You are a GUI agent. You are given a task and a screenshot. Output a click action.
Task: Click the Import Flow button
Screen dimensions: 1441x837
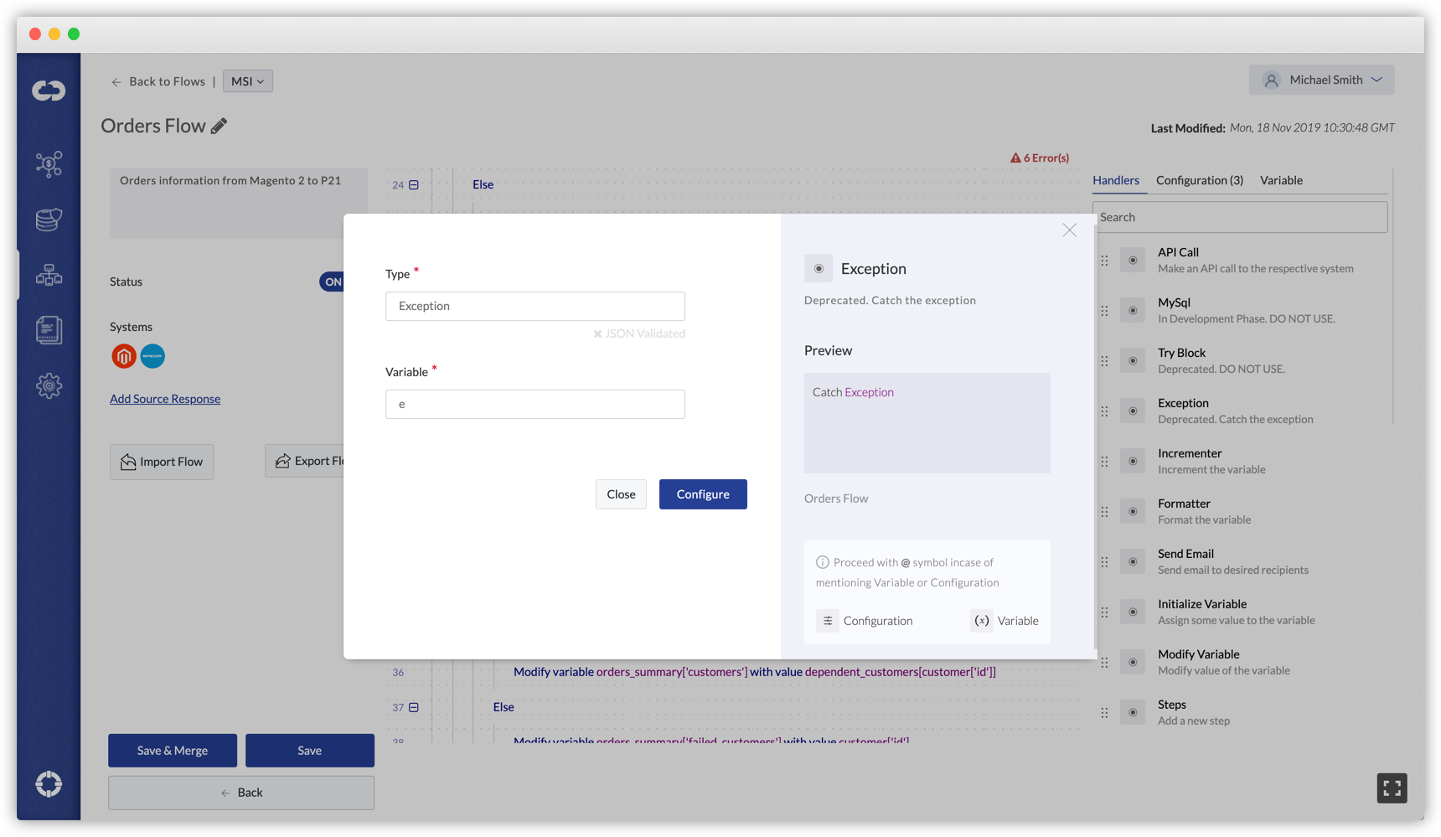(x=162, y=462)
